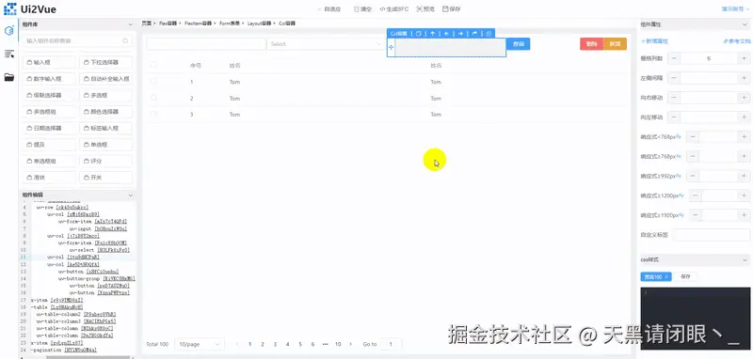Click the last icon on Col容器 toolbar
This screenshot has width=753, height=359.
click(489, 34)
